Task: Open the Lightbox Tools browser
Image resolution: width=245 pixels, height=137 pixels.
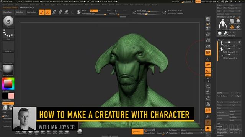Action: tap(229, 14)
